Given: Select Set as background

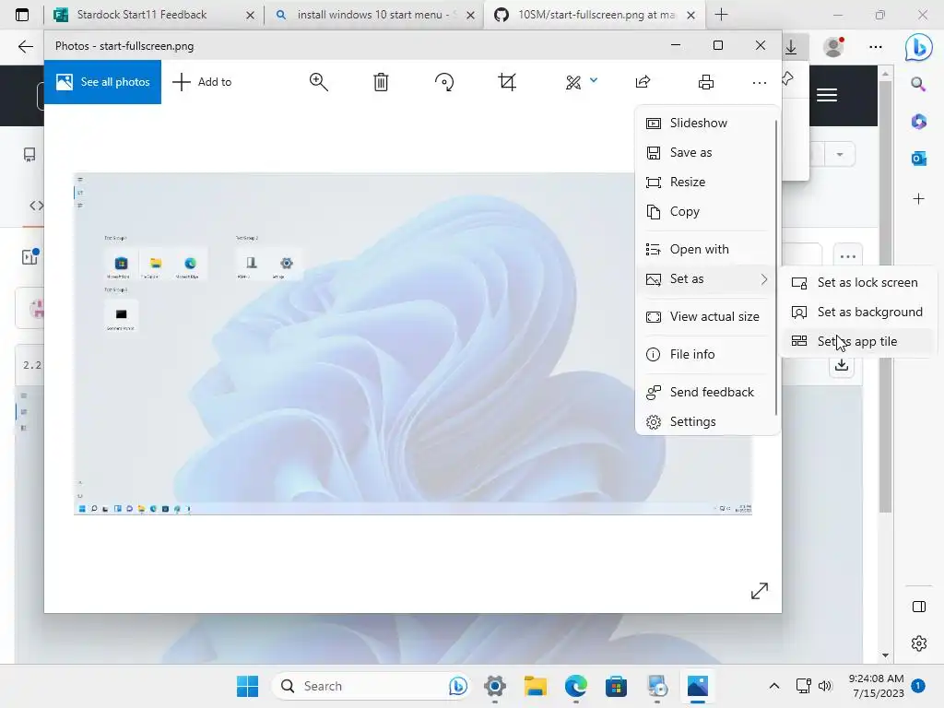Looking at the screenshot, I should pyautogui.click(x=858, y=312).
